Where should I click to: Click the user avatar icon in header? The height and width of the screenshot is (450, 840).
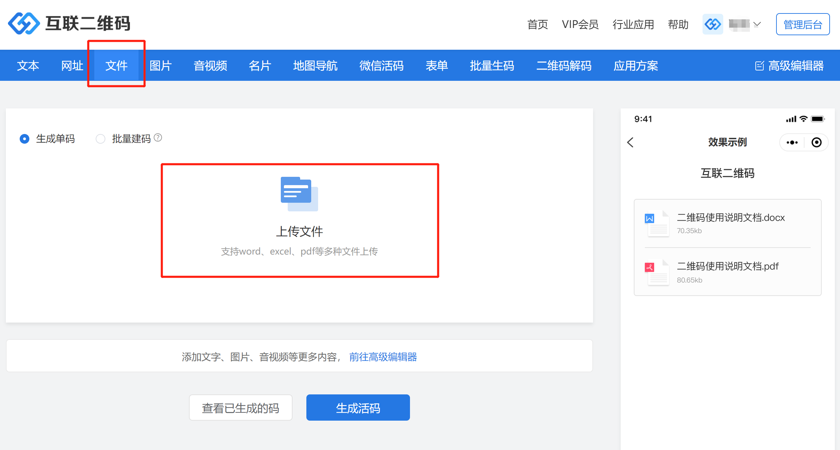[713, 24]
